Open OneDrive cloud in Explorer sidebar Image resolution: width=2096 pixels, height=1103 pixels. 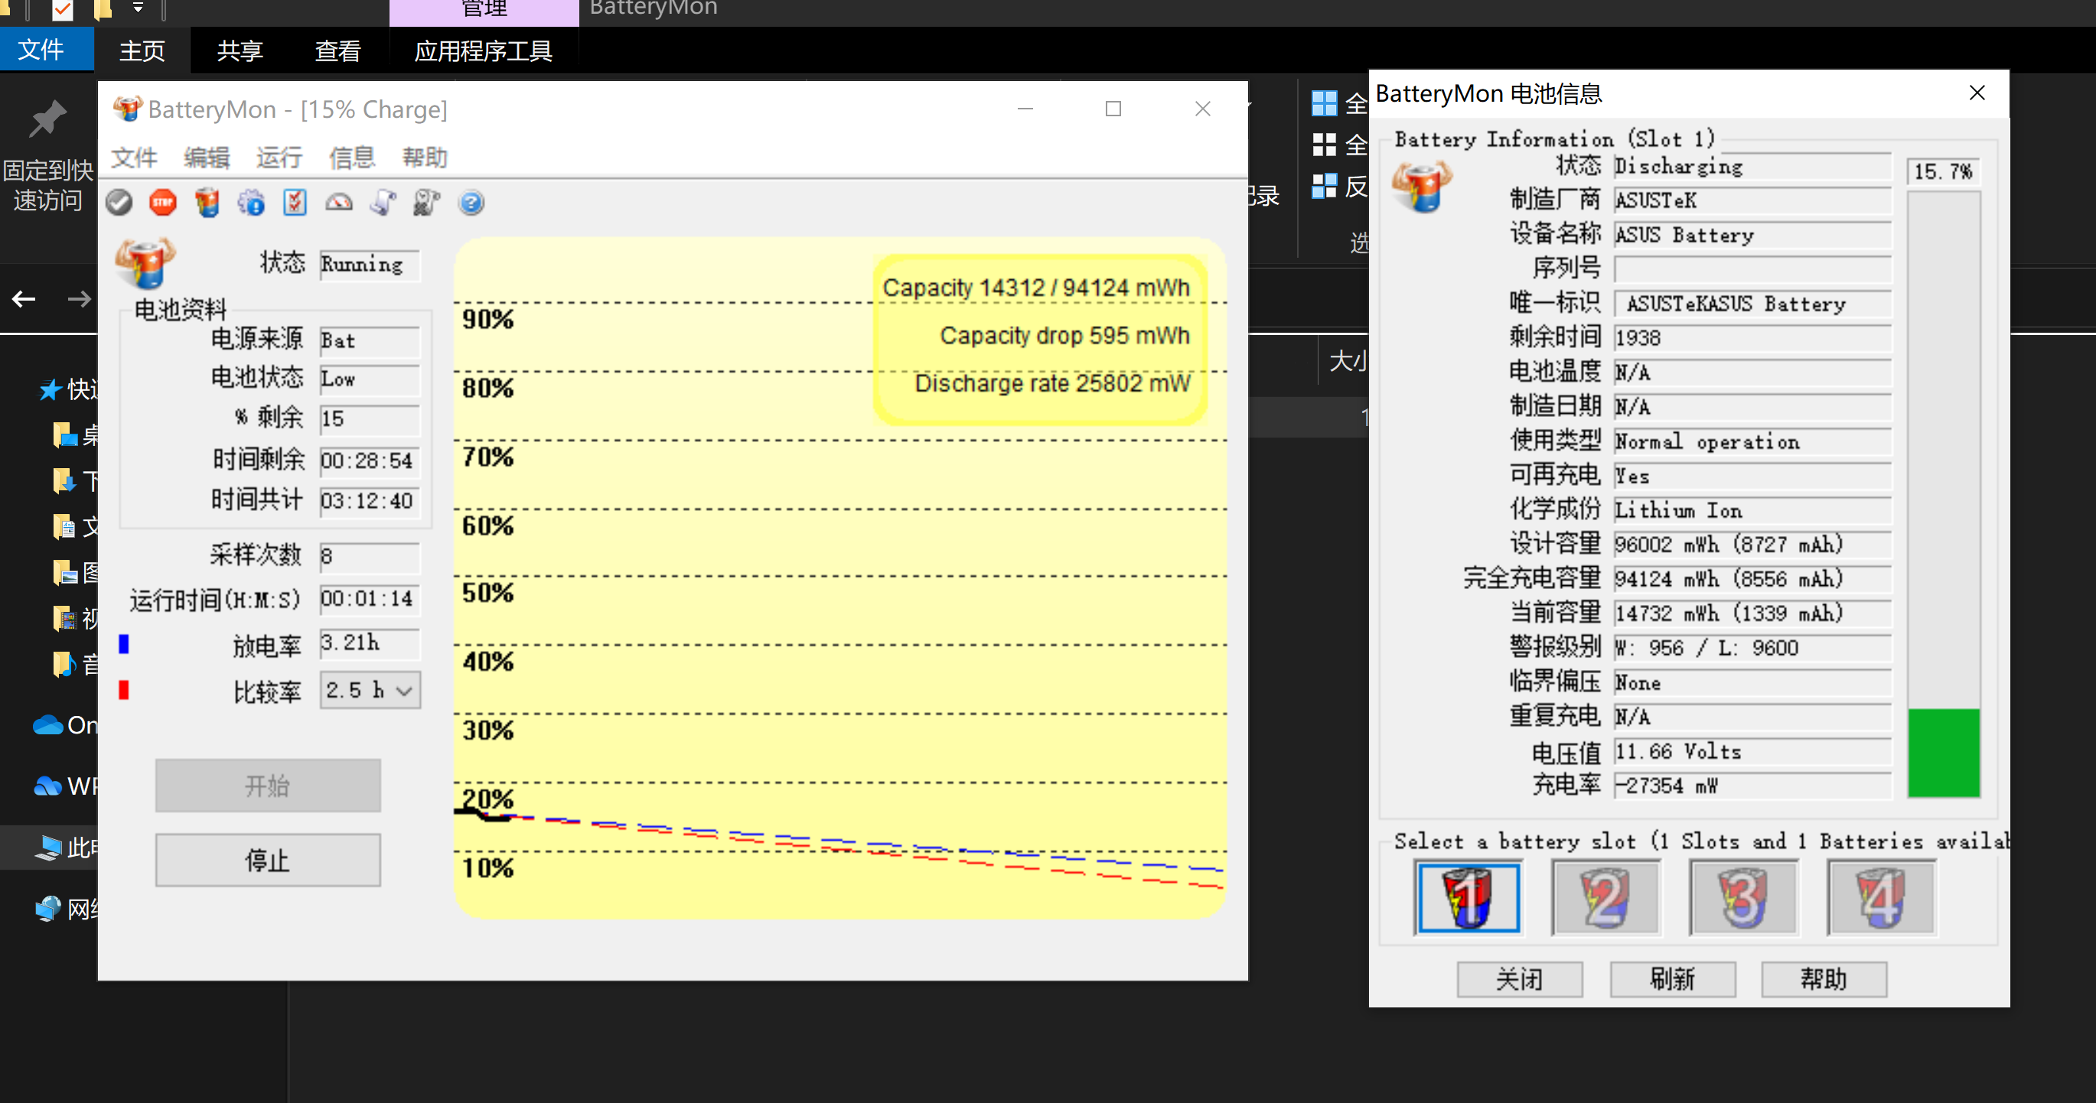click(48, 725)
